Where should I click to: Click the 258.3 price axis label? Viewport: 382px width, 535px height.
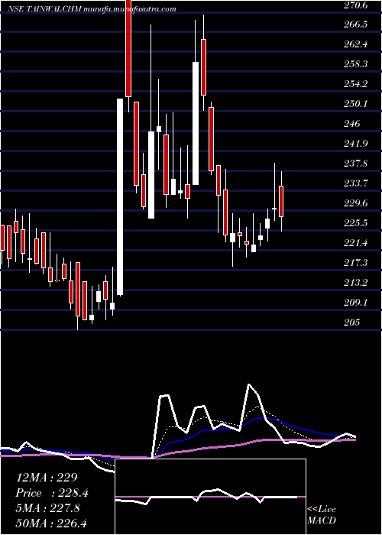pos(355,64)
